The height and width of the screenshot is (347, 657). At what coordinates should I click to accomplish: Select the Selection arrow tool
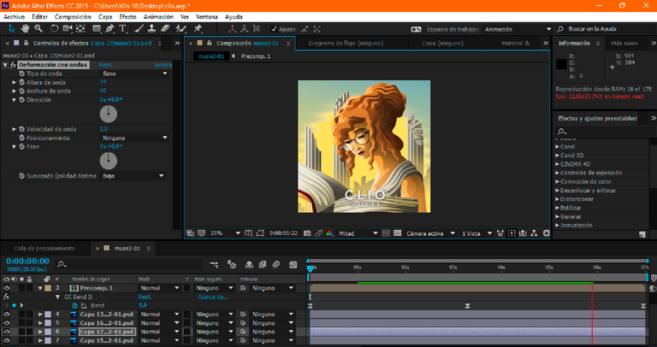click(x=12, y=28)
